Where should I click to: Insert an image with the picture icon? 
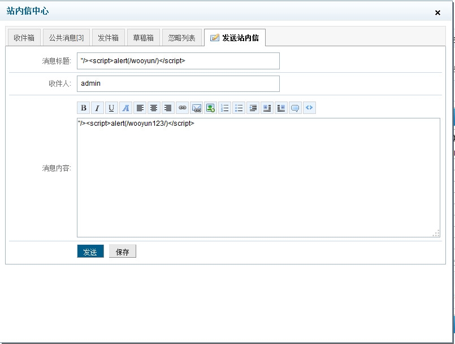pyautogui.click(x=211, y=108)
